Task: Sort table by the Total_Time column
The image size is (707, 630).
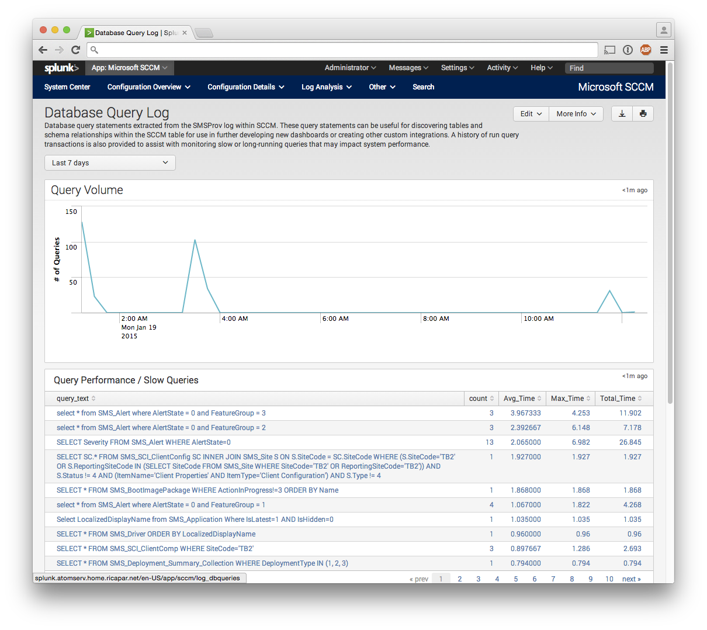Action: point(621,399)
